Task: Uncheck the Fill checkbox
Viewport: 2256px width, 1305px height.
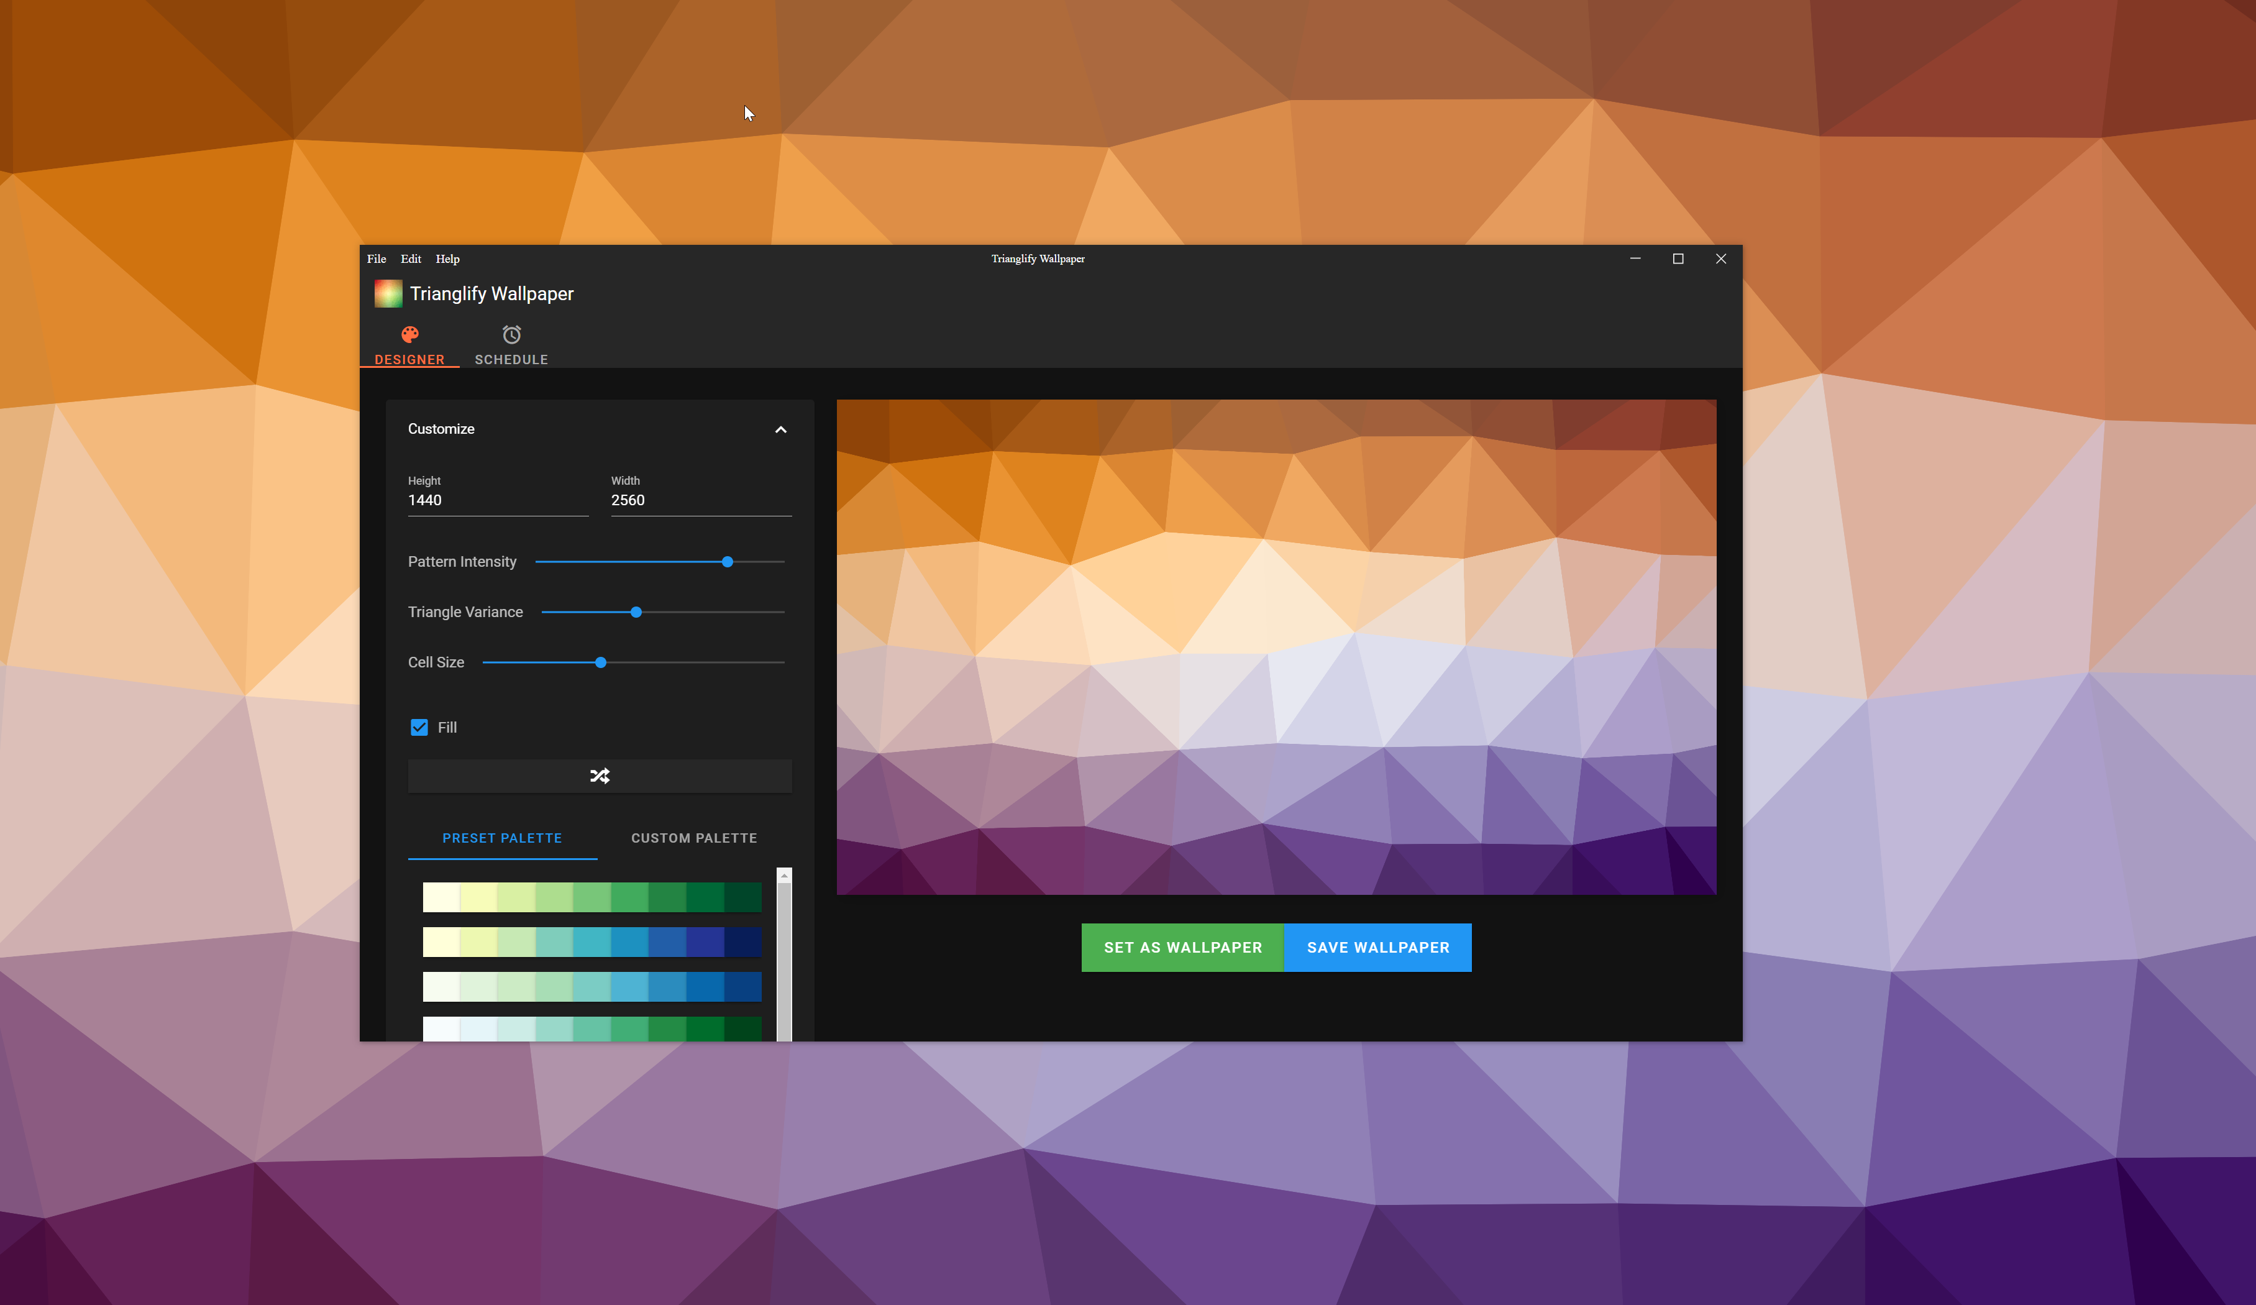Action: coord(419,727)
